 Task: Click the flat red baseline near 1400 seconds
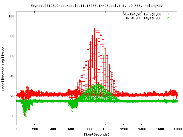[141, 94]
